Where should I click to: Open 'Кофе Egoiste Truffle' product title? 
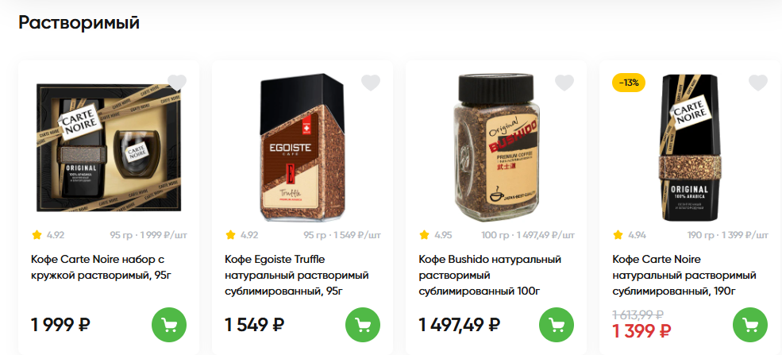(x=296, y=276)
